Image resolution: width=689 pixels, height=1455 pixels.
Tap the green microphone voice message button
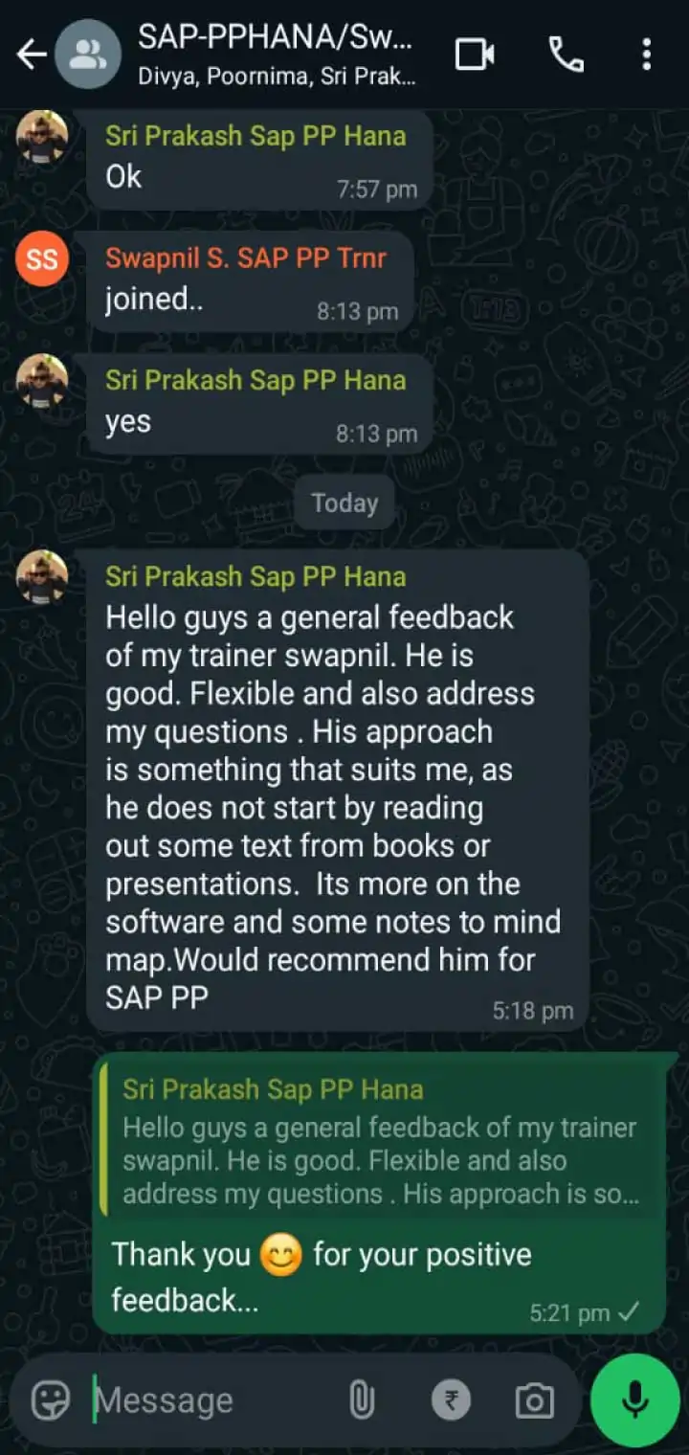[635, 1400]
